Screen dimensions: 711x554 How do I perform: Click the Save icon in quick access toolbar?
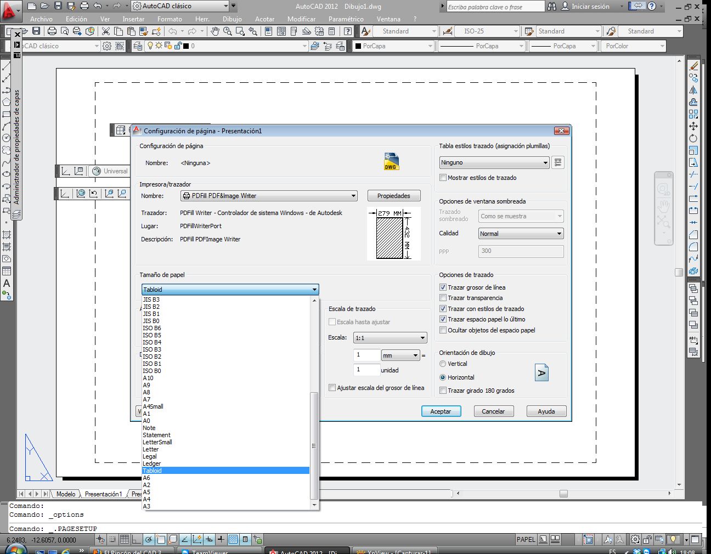(58, 6)
